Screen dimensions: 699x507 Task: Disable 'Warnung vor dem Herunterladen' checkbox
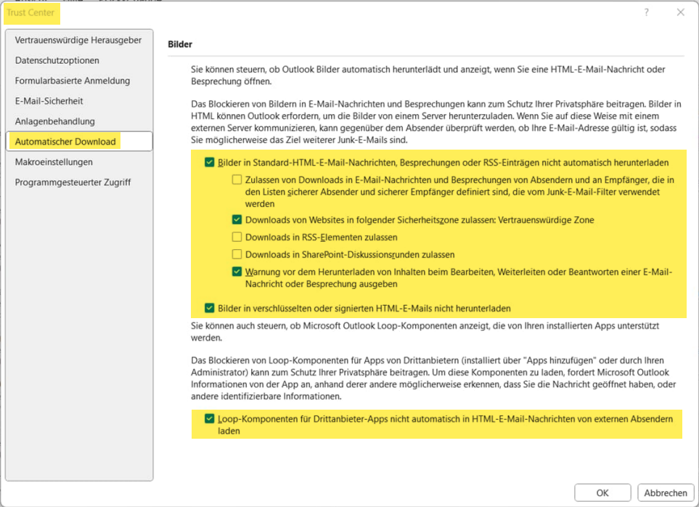pyautogui.click(x=237, y=272)
